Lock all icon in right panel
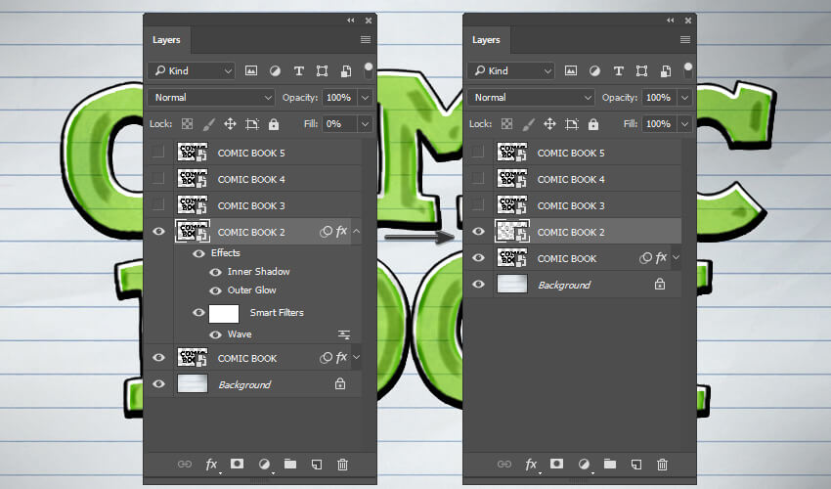The width and height of the screenshot is (831, 489). click(x=593, y=124)
